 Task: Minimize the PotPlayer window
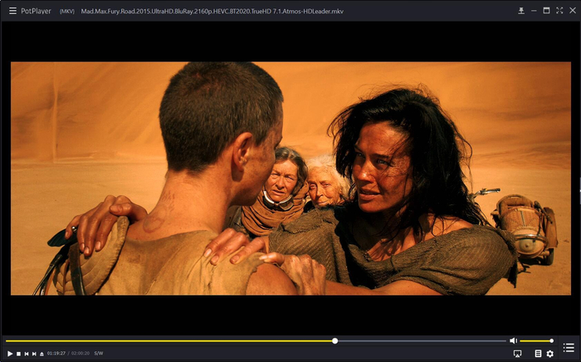tap(534, 11)
